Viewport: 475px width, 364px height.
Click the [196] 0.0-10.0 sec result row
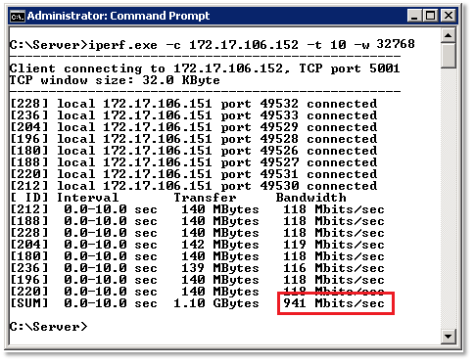(x=198, y=280)
